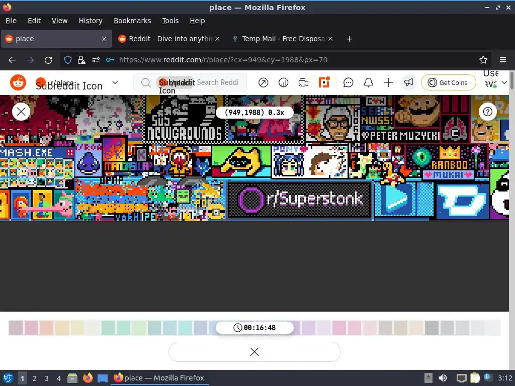Switch to workspace 3 in the taskbar

tap(46, 378)
